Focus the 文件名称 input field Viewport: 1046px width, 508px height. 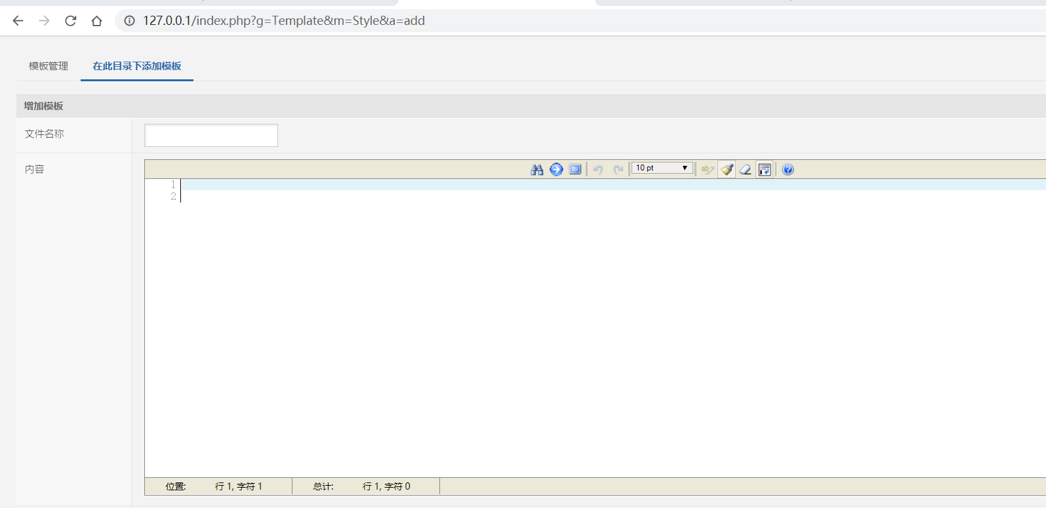(211, 136)
